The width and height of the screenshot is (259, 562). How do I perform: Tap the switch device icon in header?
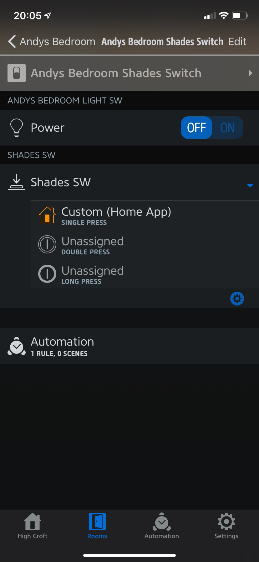tap(17, 73)
